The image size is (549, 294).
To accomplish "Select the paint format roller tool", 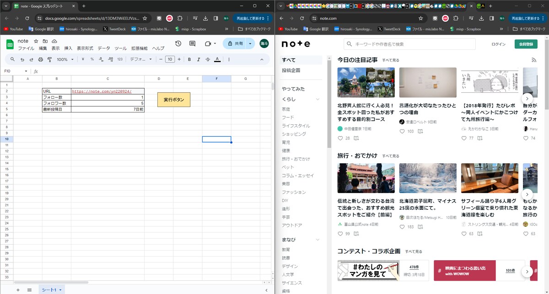I will click(x=49, y=59).
